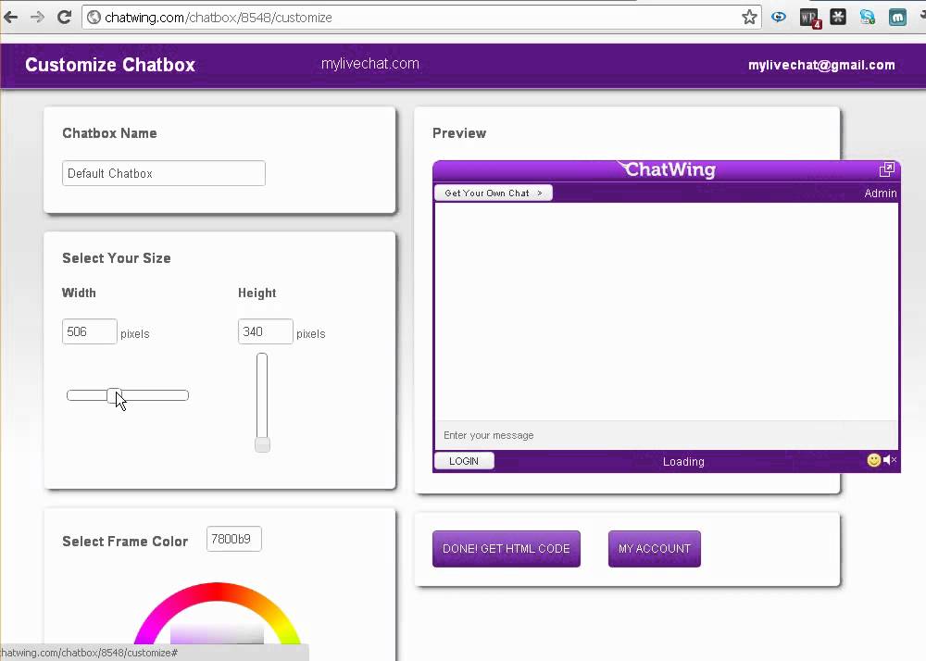
Task: Click the Loading status text
Action: tap(683, 462)
